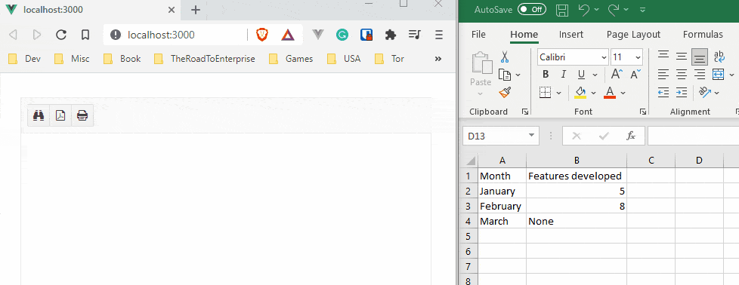
Task: Open the browser hamburger menu
Action: coord(439,35)
